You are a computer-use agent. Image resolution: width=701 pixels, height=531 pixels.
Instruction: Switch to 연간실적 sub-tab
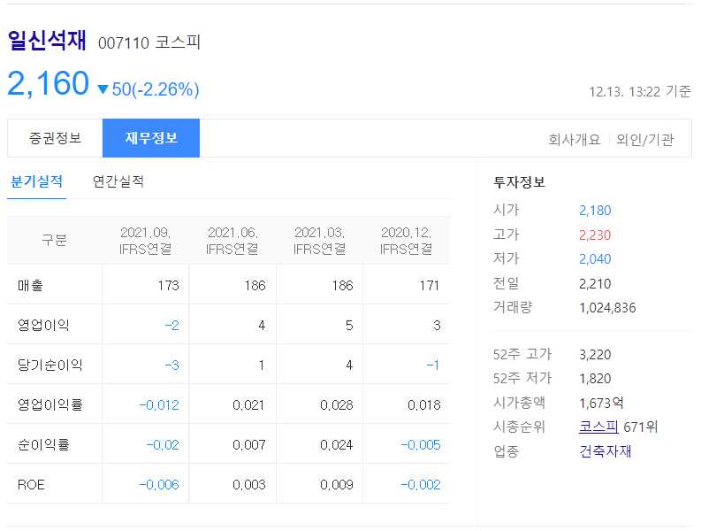click(118, 181)
